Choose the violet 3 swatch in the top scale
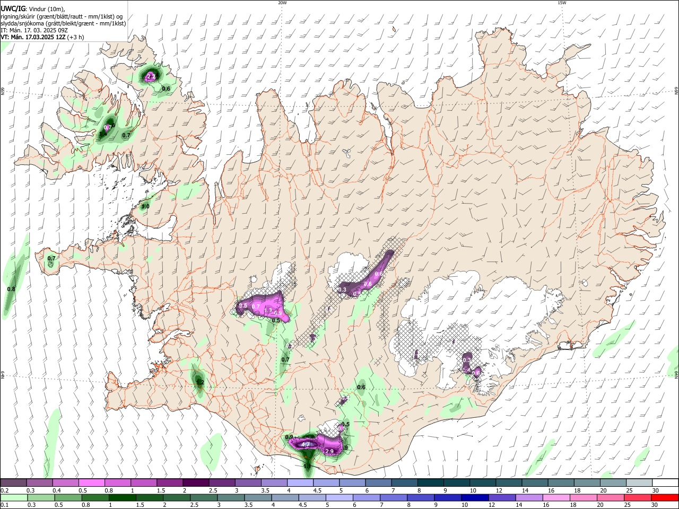This screenshot has width=679, height=509. pyautogui.click(x=248, y=482)
